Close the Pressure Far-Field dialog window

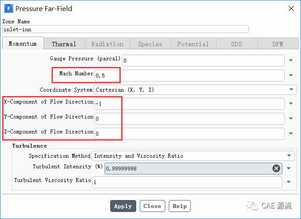291,8
